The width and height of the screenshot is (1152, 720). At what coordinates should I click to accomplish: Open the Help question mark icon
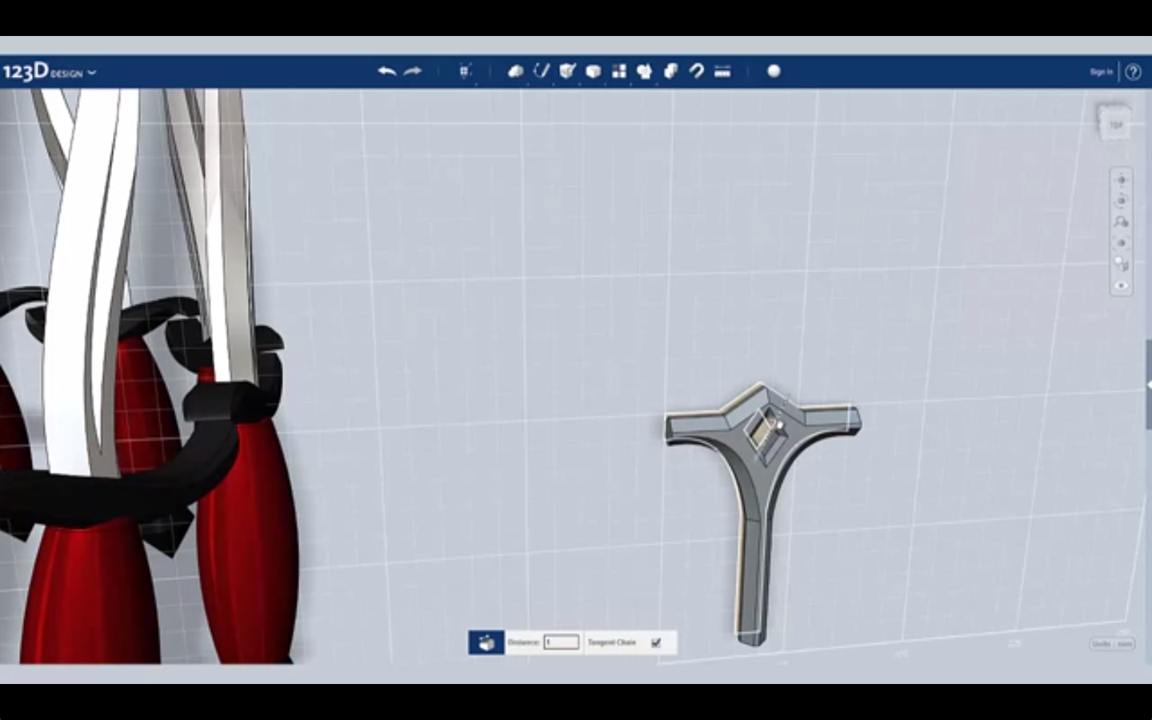click(x=1133, y=72)
